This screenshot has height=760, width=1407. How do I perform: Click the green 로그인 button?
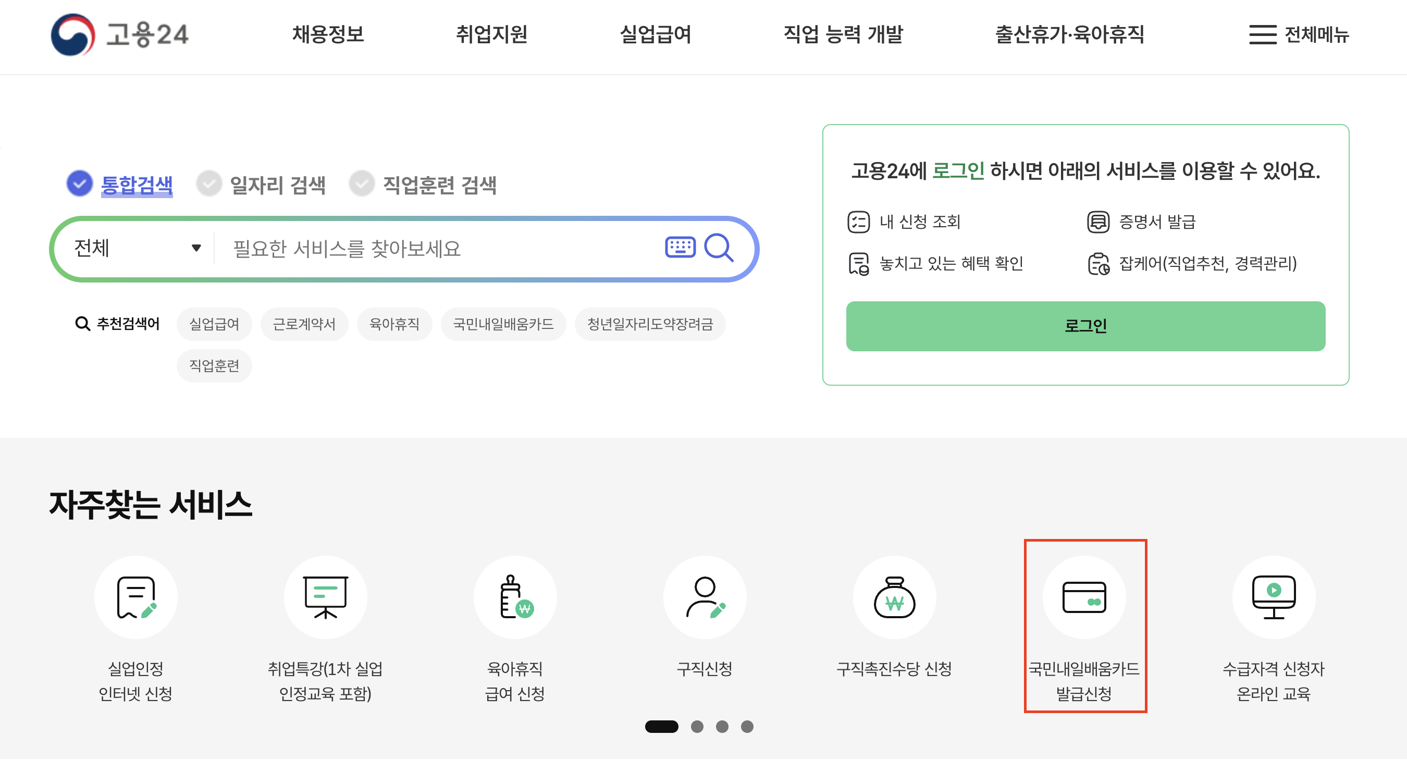coord(1085,326)
